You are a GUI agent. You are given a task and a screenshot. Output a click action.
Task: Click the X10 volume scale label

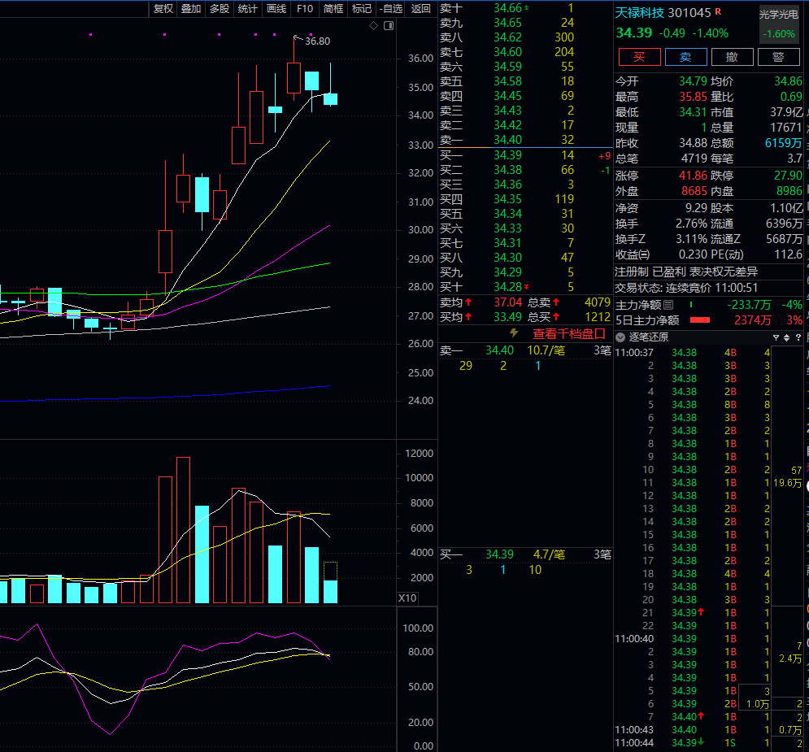point(407,598)
